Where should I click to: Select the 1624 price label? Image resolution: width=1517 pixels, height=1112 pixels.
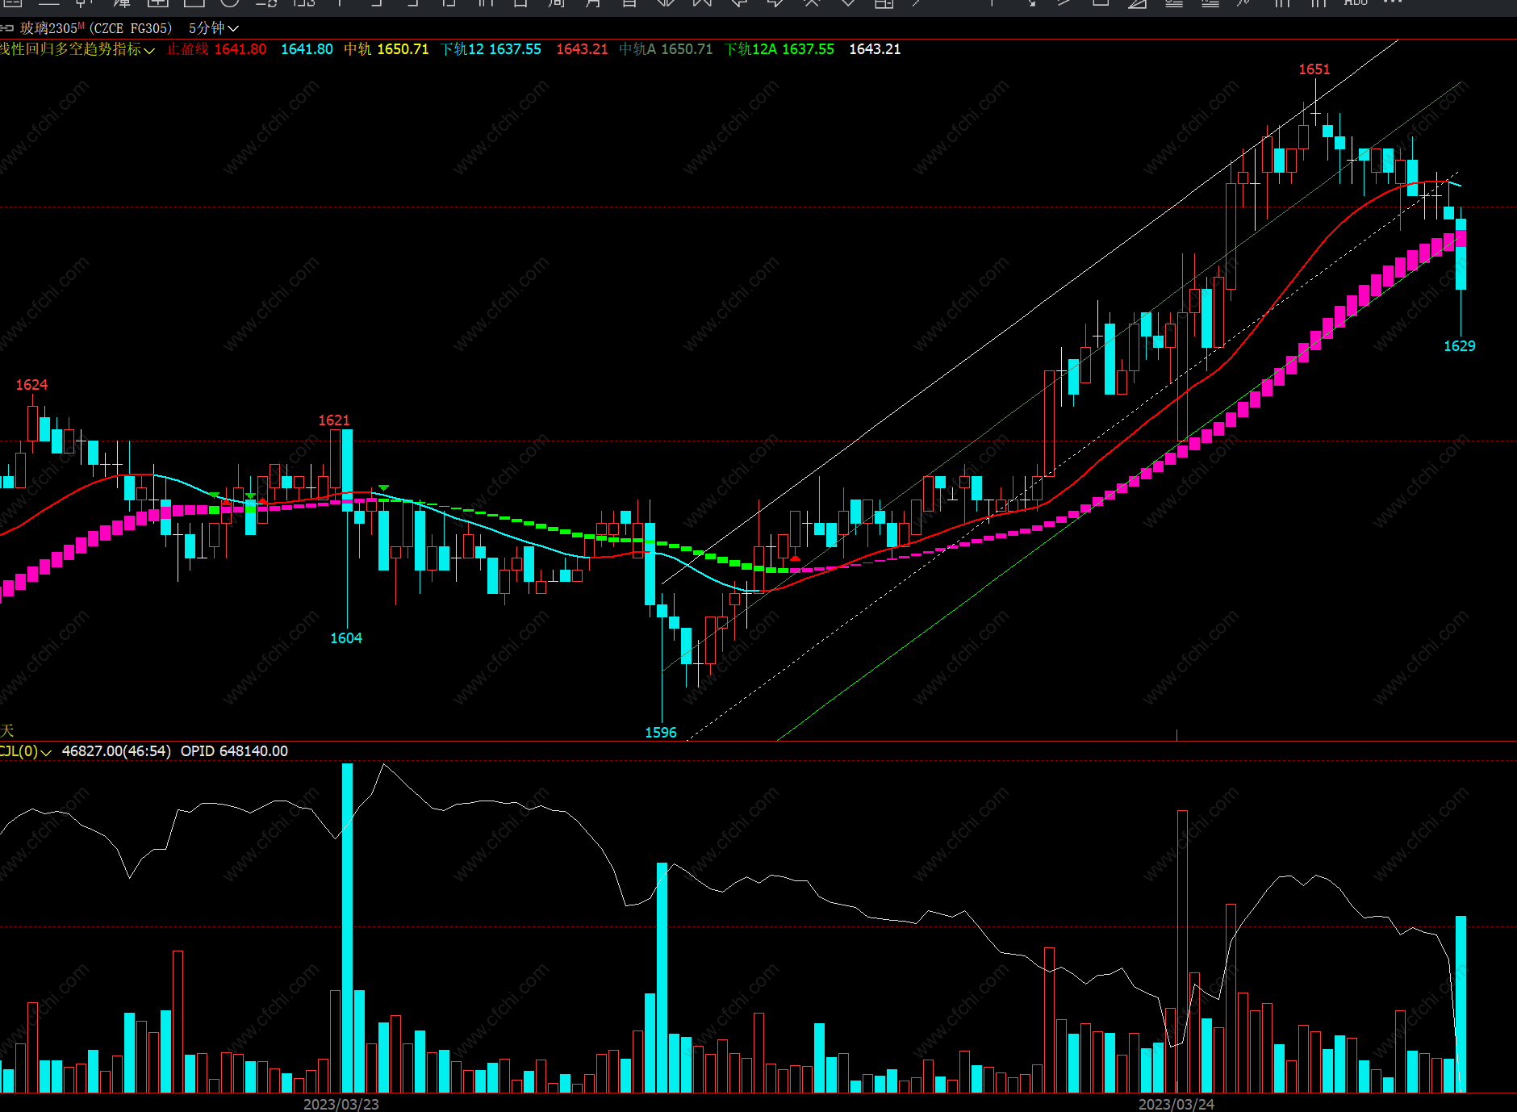(x=31, y=385)
